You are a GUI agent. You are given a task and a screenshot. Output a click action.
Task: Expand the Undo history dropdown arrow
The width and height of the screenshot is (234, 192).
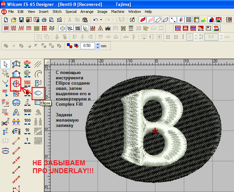click(101, 20)
